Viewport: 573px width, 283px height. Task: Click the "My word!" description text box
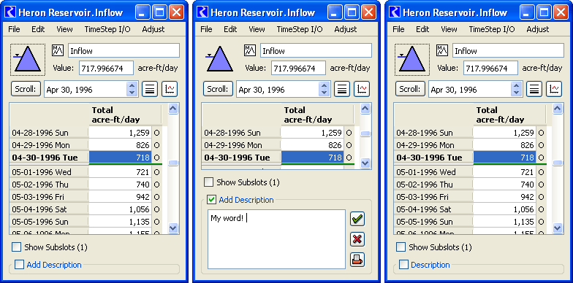(x=276, y=239)
